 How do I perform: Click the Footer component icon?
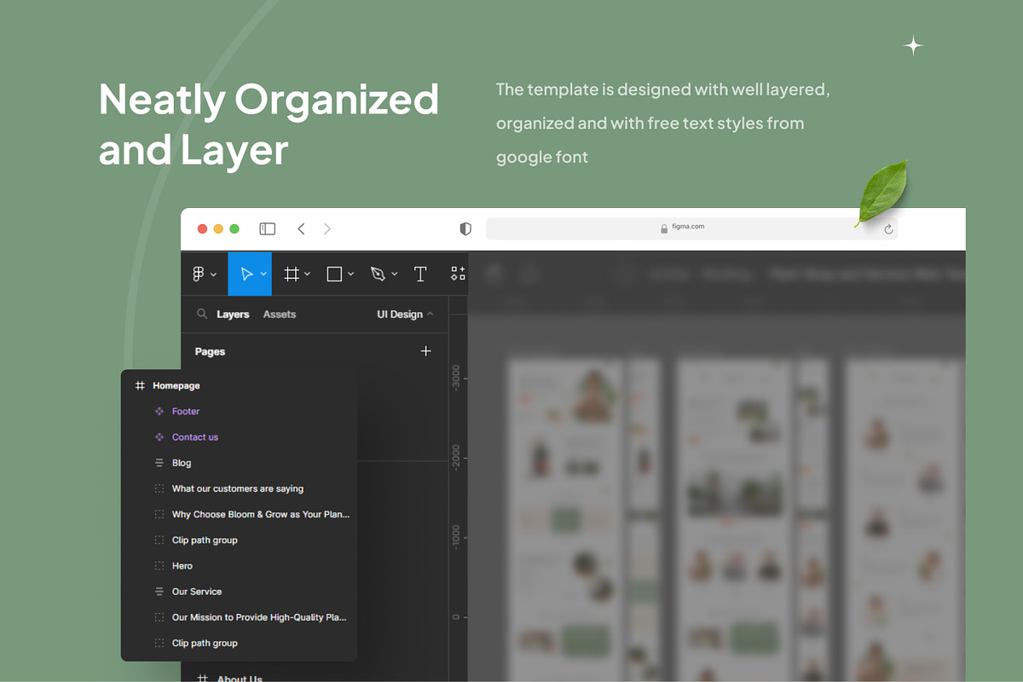coord(159,411)
